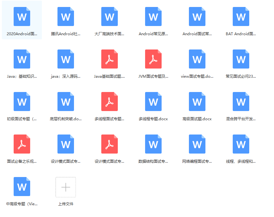Select the 底层机制突破.do... Word icon
This screenshot has height=217, width=274.
66,102
